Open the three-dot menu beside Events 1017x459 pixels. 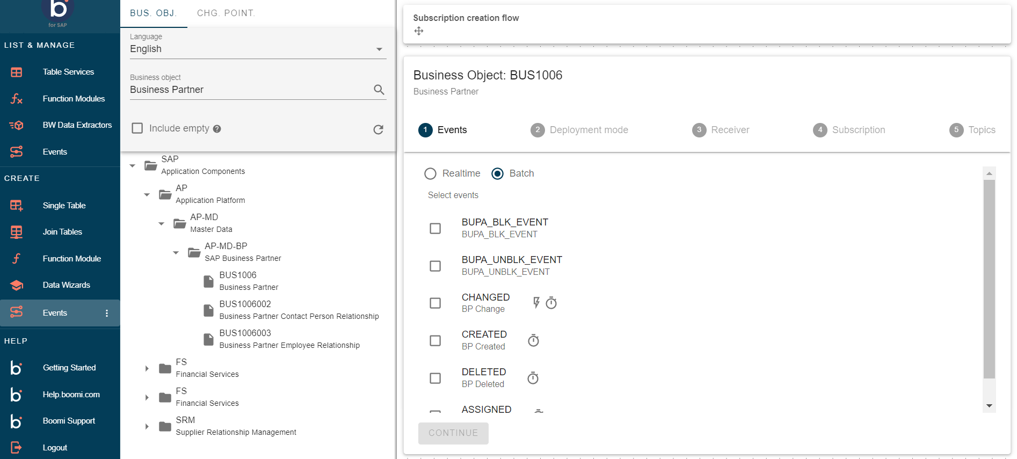pyautogui.click(x=107, y=313)
